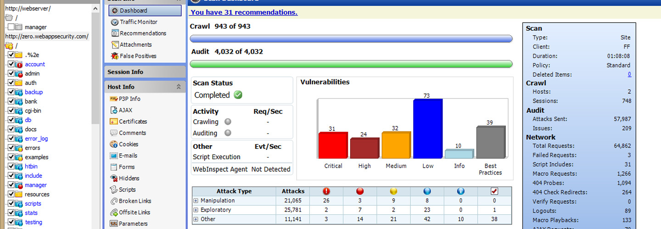
Task: Select the include tree item
Action: [x=34, y=175]
